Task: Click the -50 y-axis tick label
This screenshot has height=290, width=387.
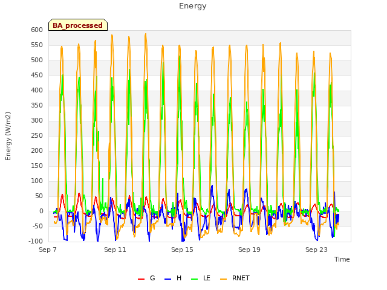Action: pyautogui.click(x=37, y=226)
